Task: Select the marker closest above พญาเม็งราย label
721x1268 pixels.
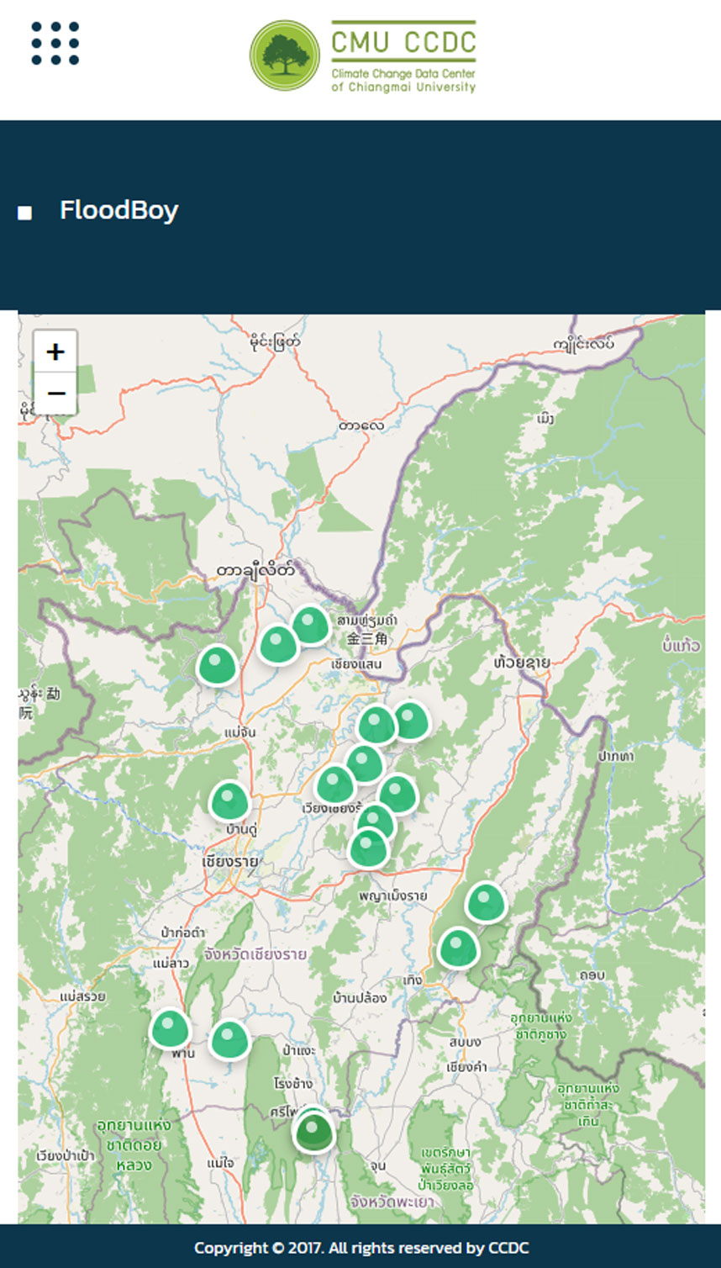Action: [368, 848]
